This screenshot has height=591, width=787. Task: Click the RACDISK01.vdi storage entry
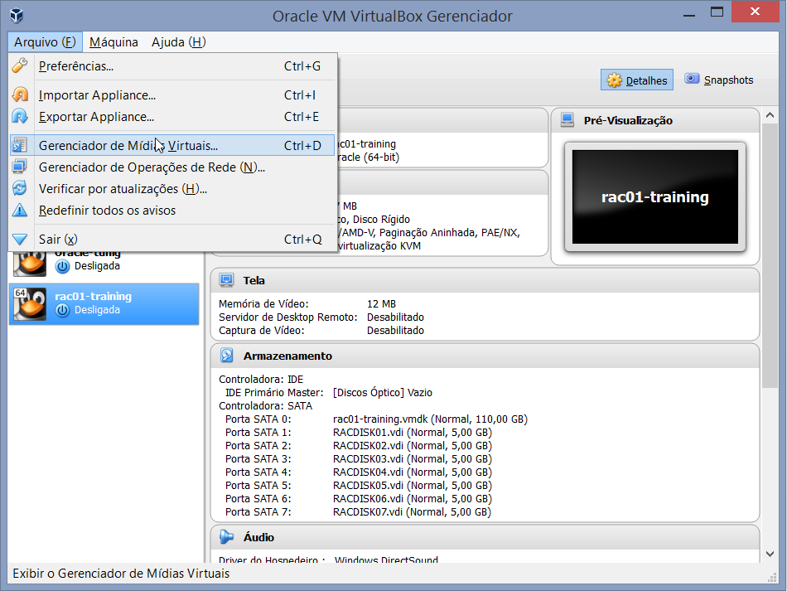412,433
